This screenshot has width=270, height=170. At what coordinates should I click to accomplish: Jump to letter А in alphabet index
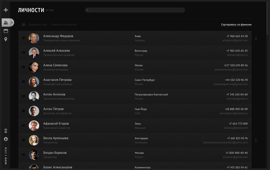[x=256, y=39]
